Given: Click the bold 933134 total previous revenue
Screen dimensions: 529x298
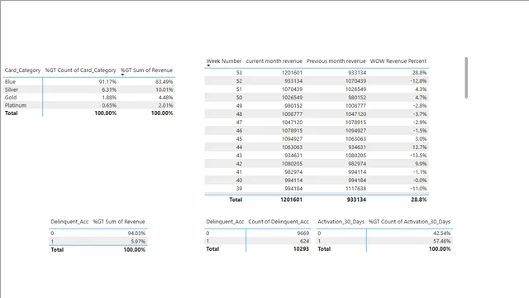Looking at the screenshot, I should 356,199.
